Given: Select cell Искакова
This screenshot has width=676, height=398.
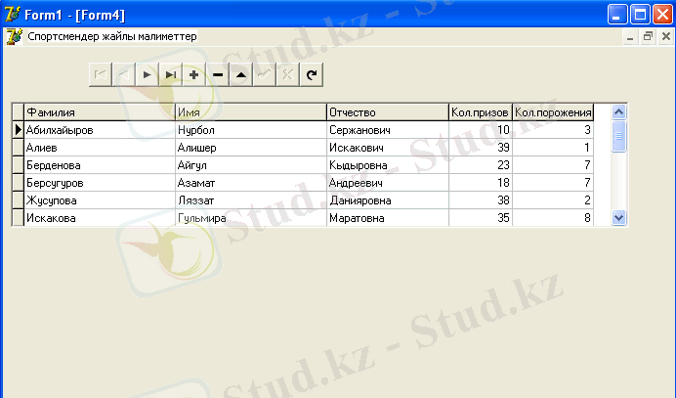Looking at the screenshot, I should [x=100, y=218].
